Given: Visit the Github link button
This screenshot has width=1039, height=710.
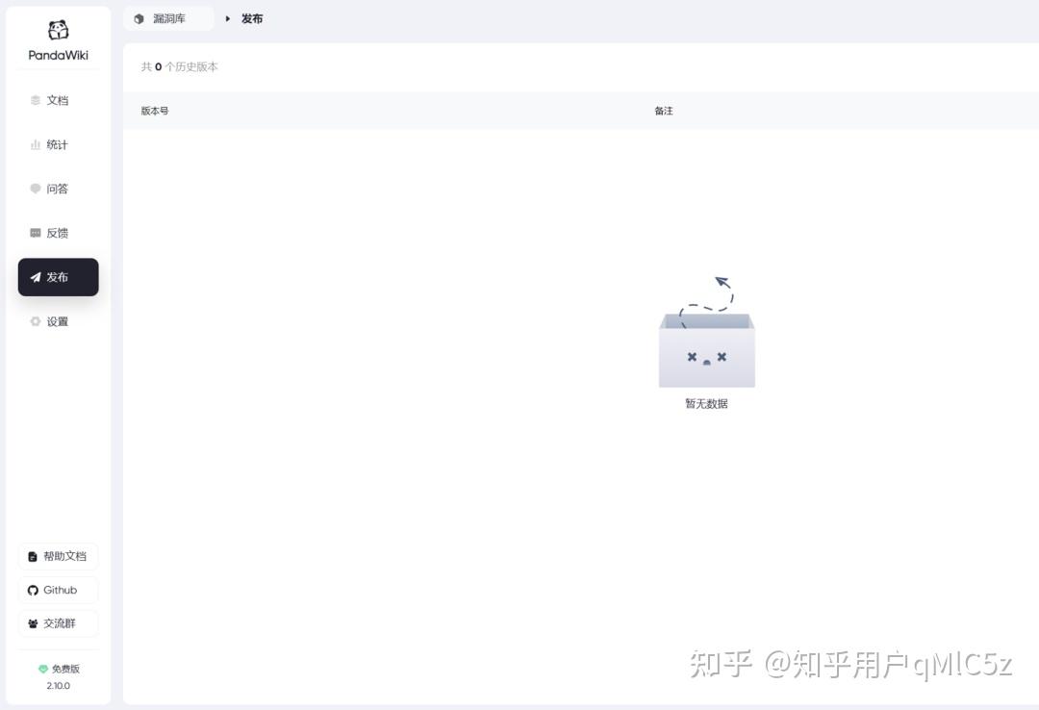Looking at the screenshot, I should (58, 590).
